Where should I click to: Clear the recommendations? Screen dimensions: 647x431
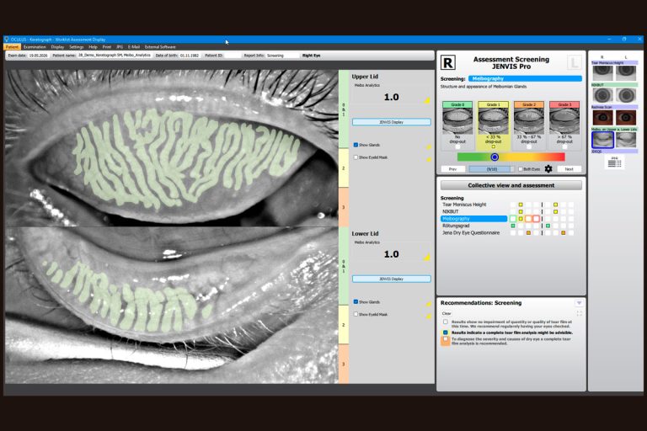pyautogui.click(x=446, y=313)
